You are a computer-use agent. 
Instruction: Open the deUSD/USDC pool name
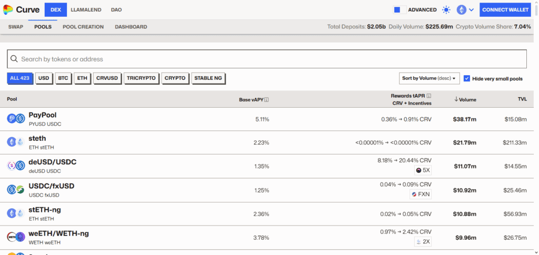pos(53,162)
